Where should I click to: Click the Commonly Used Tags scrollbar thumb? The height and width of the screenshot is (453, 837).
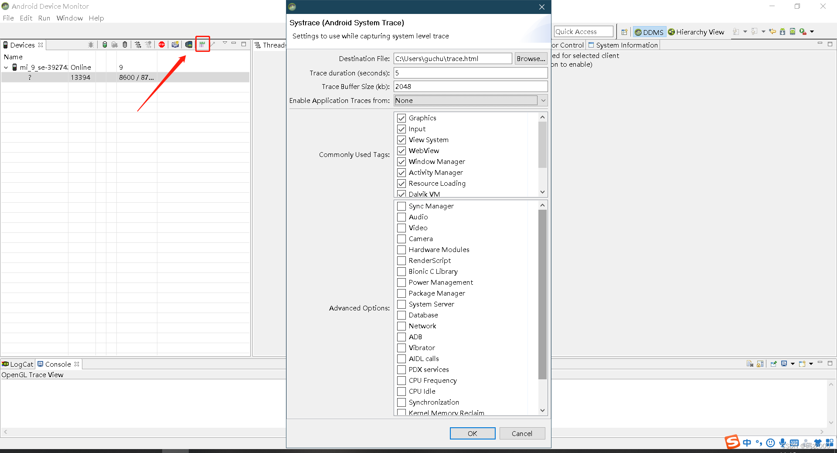tap(542, 145)
